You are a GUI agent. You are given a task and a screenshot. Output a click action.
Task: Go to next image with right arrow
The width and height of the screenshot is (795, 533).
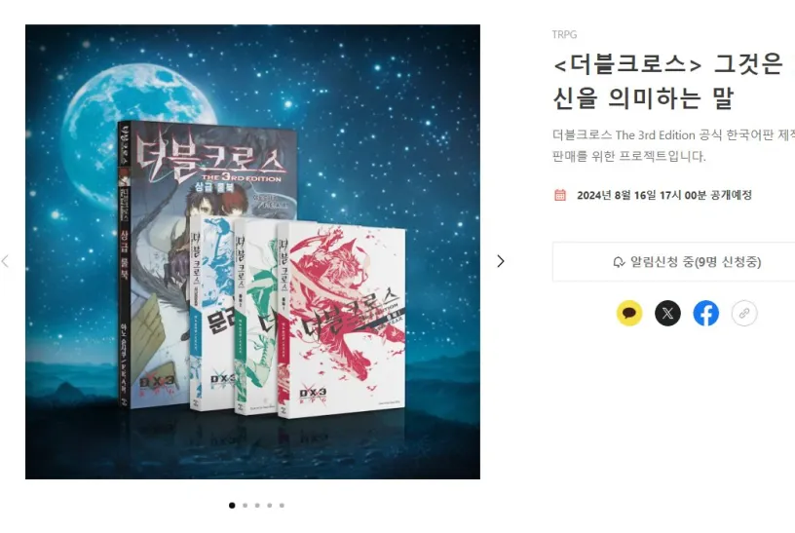(x=501, y=261)
